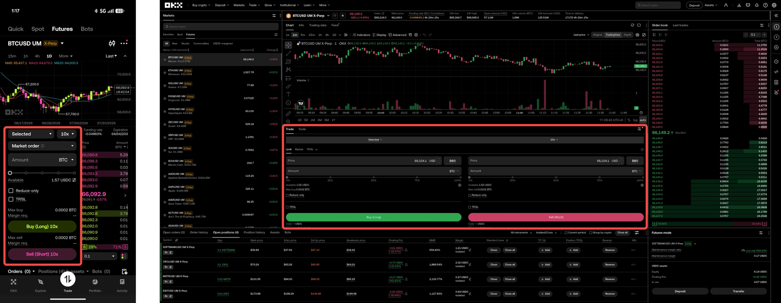Take a chart snapshot with camera icon
This screenshot has height=303, width=781.
637,35
